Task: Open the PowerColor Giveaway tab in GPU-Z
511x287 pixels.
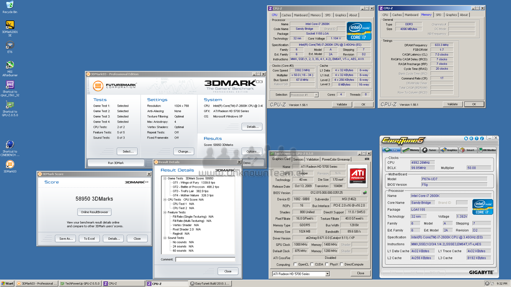Action: tap(336, 159)
